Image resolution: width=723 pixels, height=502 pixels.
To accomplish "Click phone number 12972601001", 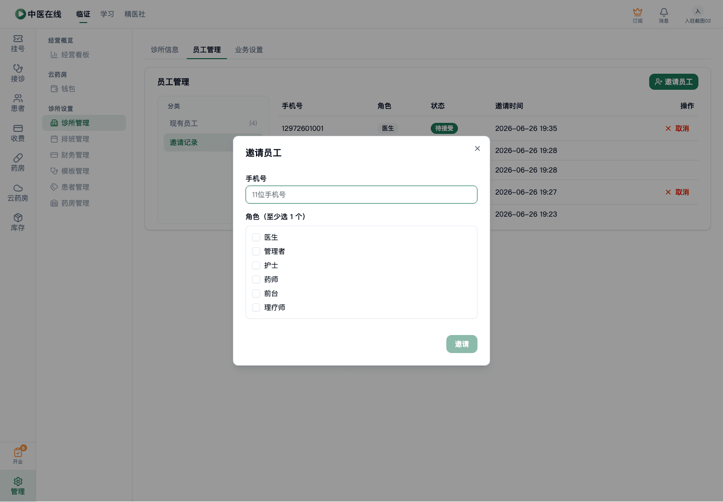I will pyautogui.click(x=303, y=128).
